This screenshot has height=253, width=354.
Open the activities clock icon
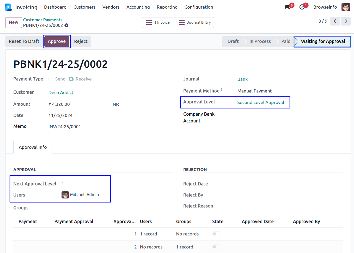coord(302,7)
